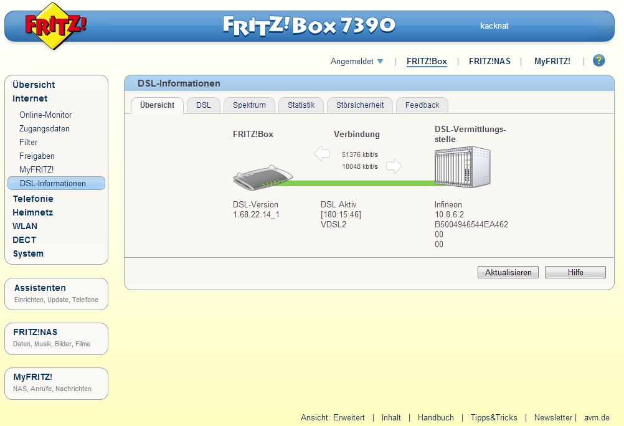Open the Telefonie menu section
624x426 pixels.
click(x=32, y=199)
